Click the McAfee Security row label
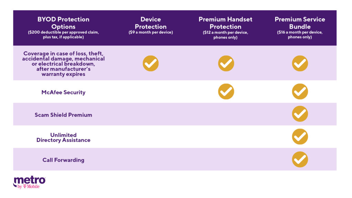This screenshot has width=352, height=198. [63, 92]
